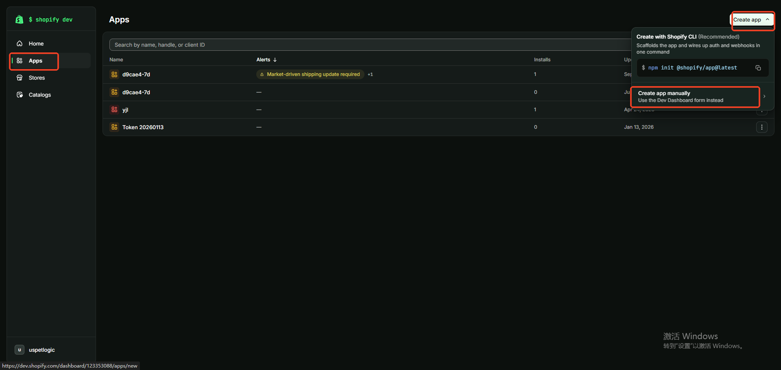Open the yjl app
781x370 pixels.
coord(125,110)
